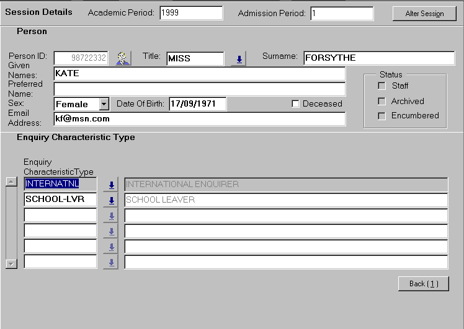Viewport: 464px width, 329px height.
Task: Click lookup arrow for sixth characteristic row
Action: [111, 262]
